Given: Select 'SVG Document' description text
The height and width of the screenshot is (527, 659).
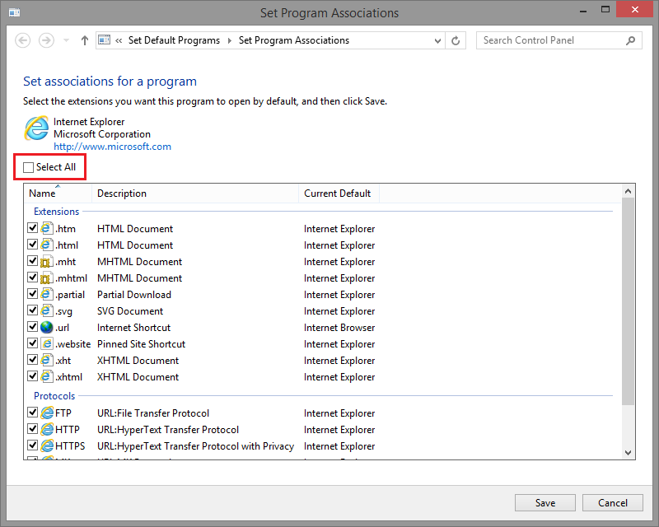Looking at the screenshot, I should (x=130, y=311).
